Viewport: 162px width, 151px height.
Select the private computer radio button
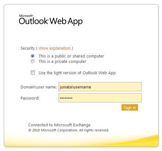pos(33,61)
